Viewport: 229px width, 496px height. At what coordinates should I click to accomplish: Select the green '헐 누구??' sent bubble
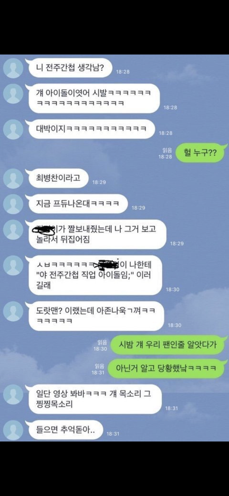(x=200, y=153)
